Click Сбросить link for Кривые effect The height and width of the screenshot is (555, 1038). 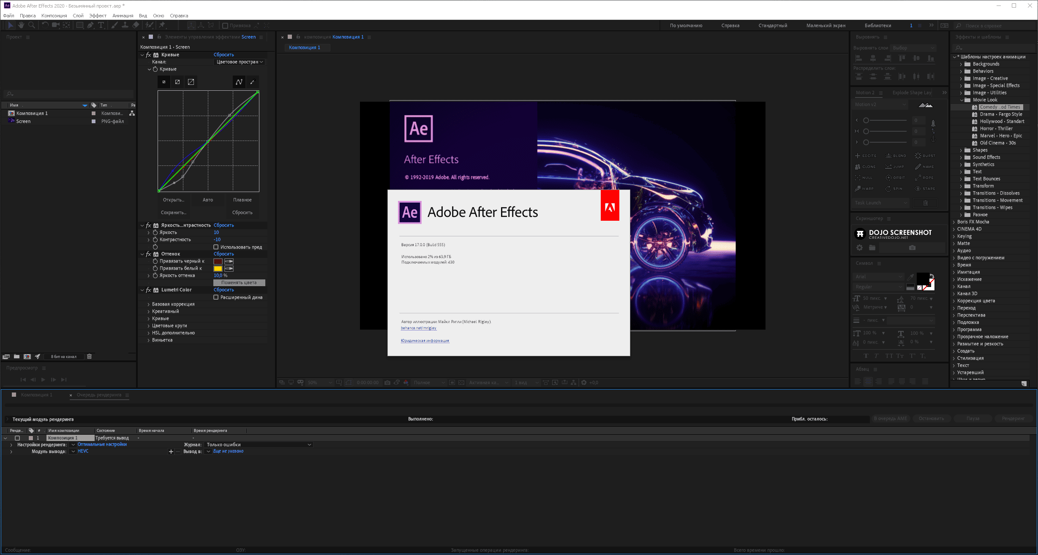[x=223, y=55]
